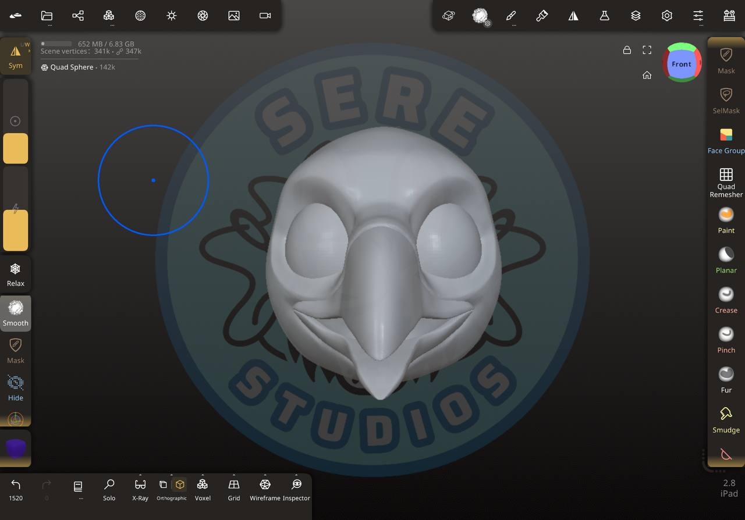
Task: Reset camera with the home button
Action: [647, 75]
